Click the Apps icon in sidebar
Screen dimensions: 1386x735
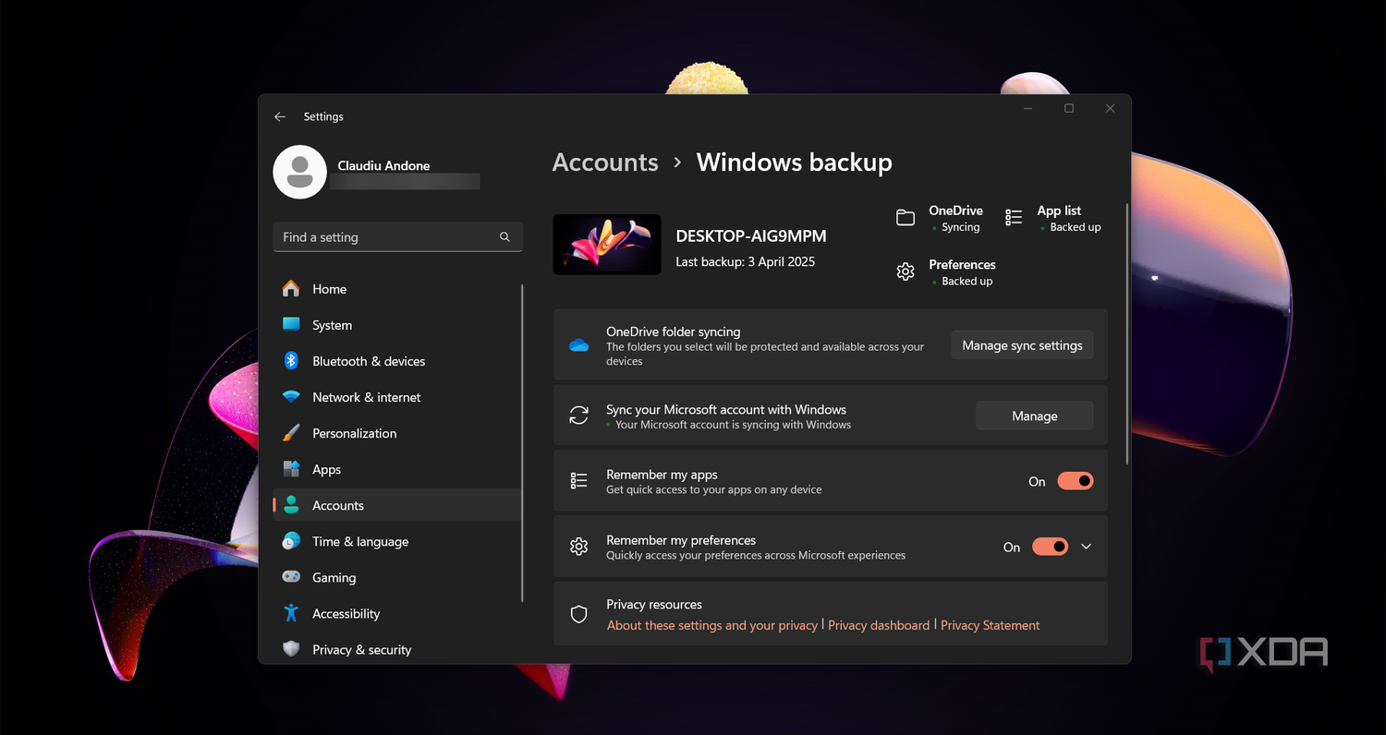pyautogui.click(x=291, y=469)
